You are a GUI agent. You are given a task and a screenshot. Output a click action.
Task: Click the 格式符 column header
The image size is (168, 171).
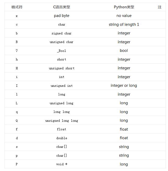[17, 7]
